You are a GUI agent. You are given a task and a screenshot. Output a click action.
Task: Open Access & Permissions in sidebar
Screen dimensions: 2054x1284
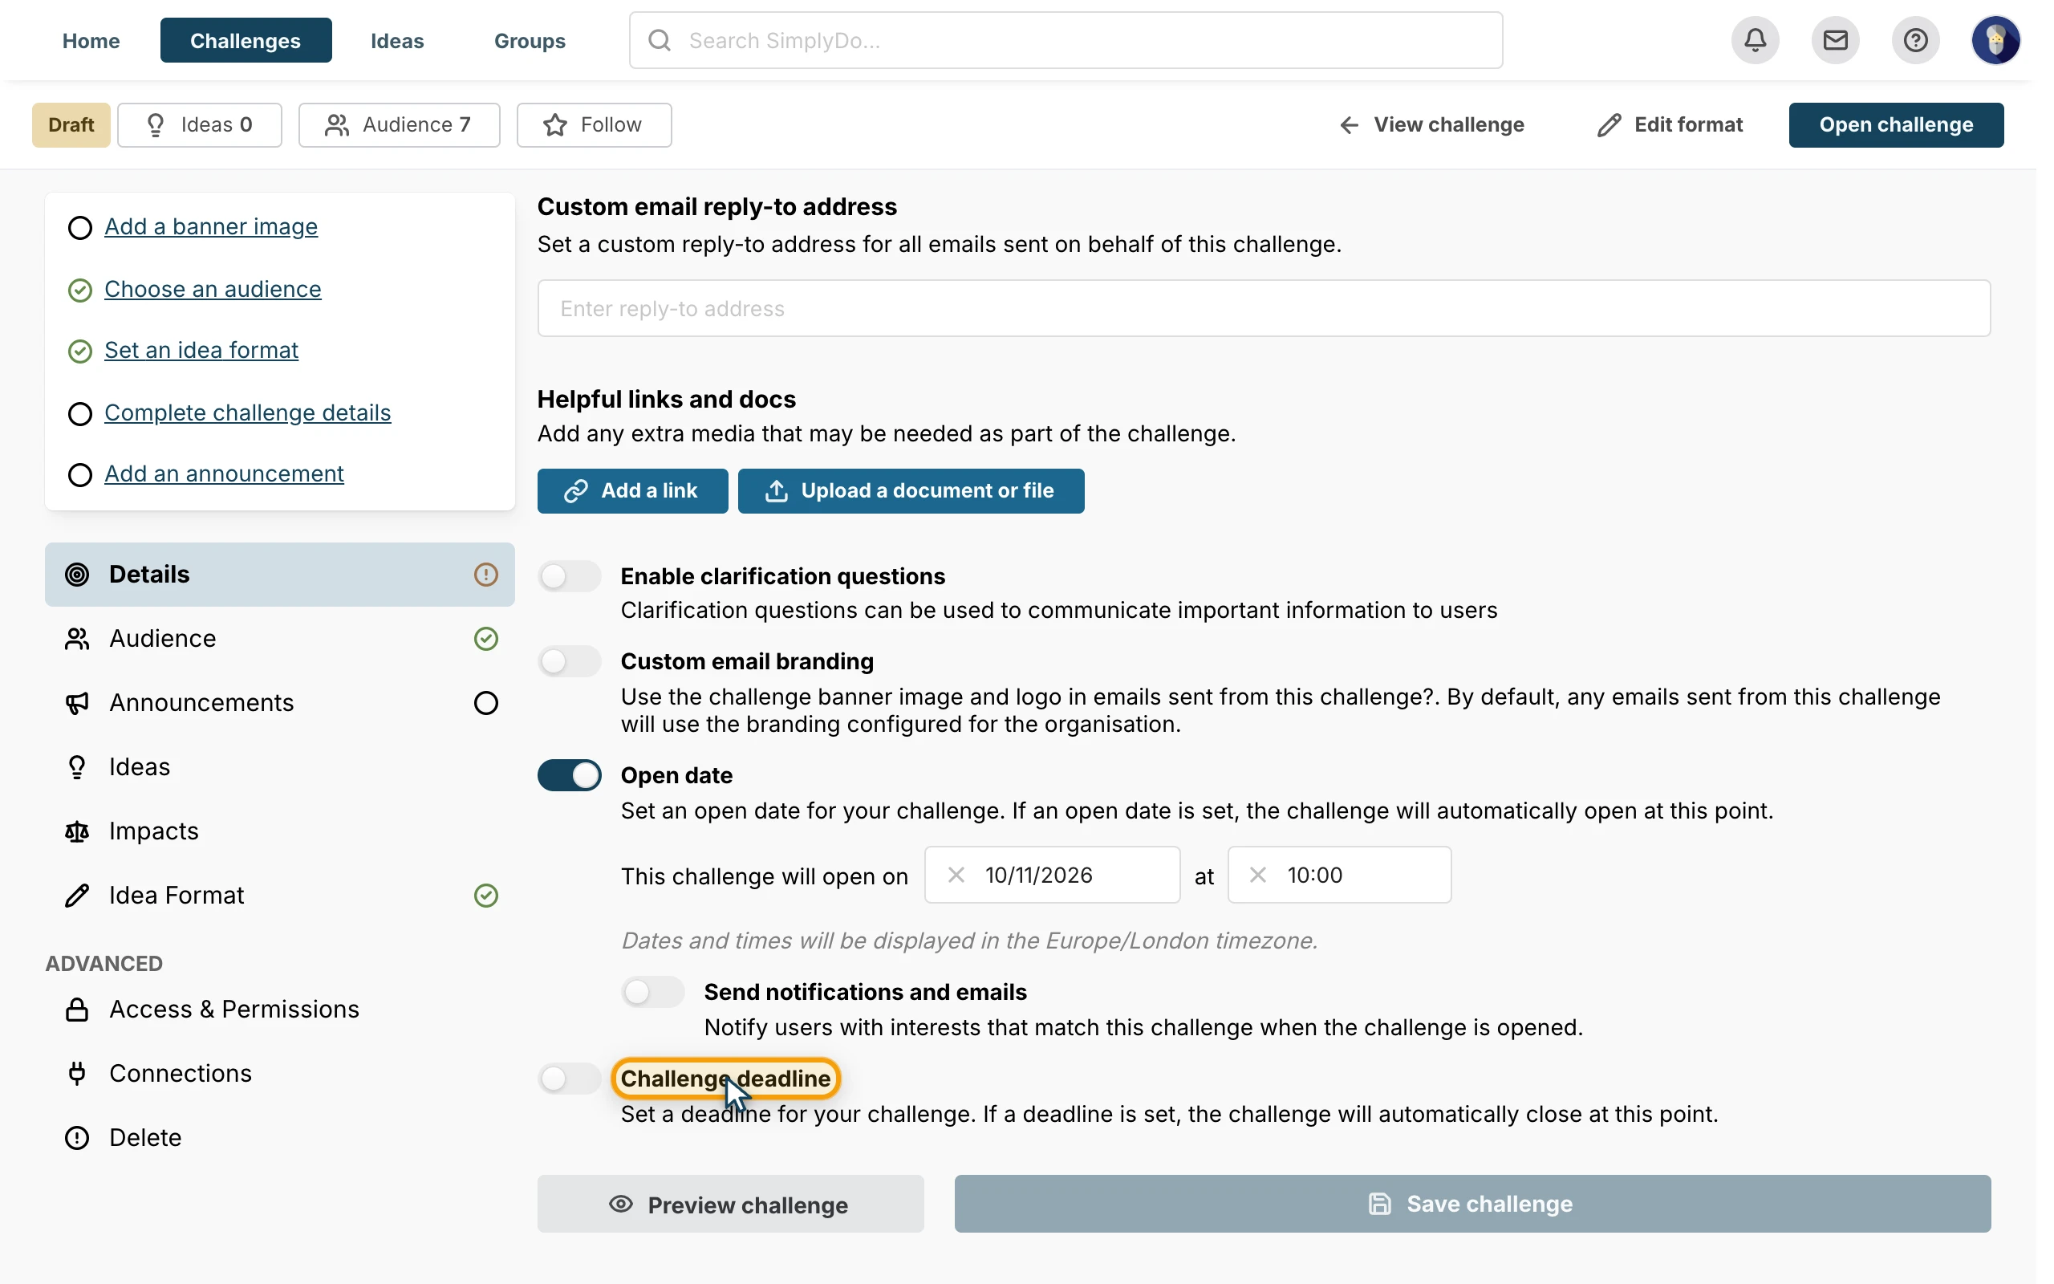[279, 1009]
